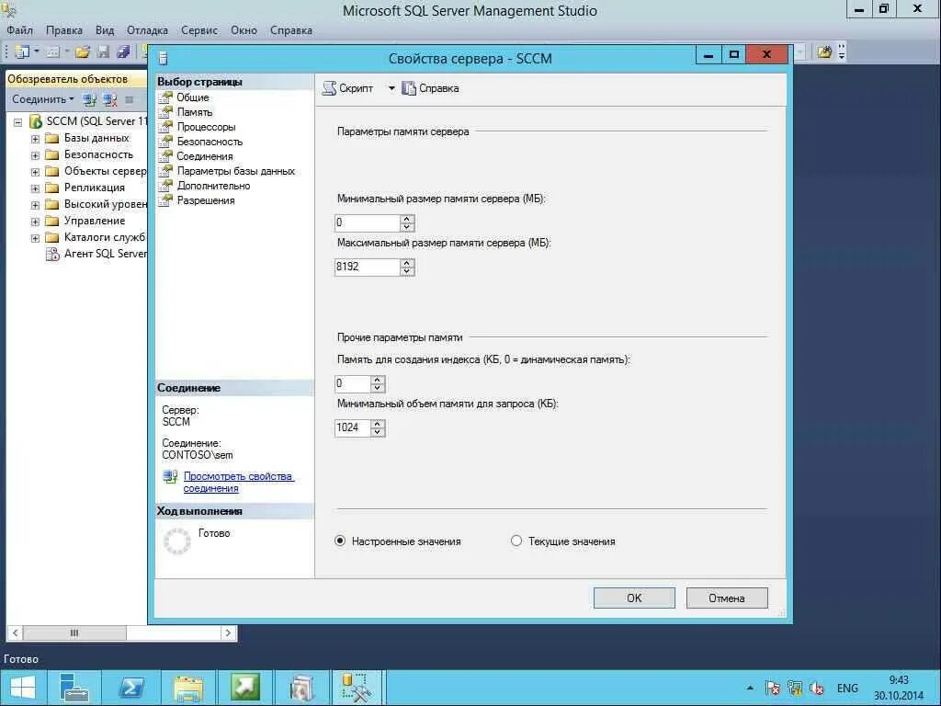Click the Script icon in dialog toolbar

tap(330, 88)
